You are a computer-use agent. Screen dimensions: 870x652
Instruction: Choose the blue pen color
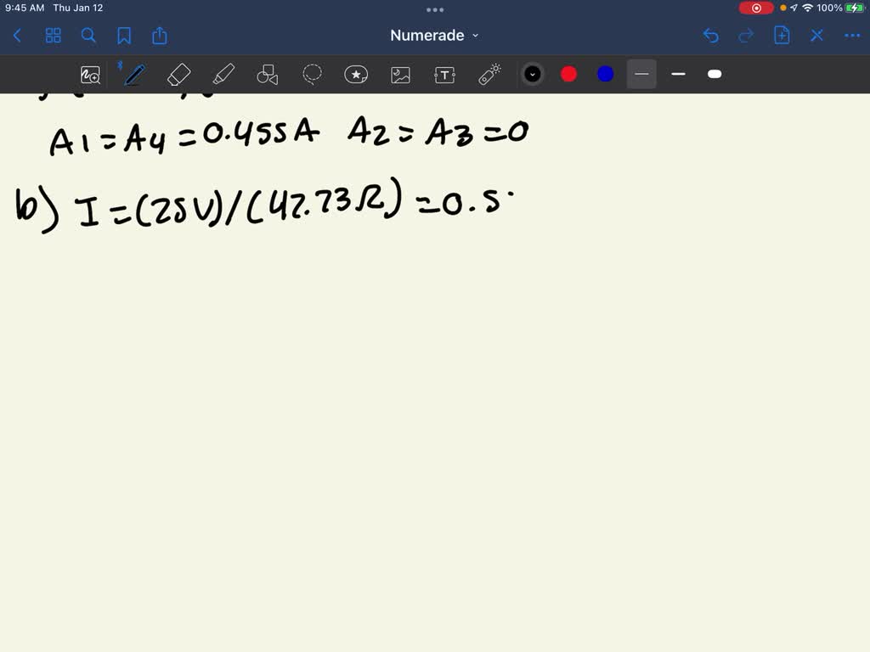coord(605,75)
